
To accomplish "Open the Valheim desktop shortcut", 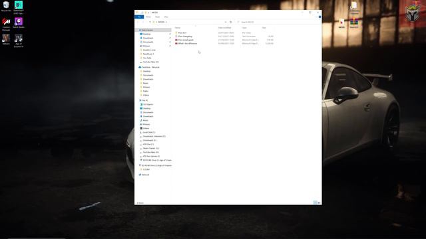I will [6, 39].
